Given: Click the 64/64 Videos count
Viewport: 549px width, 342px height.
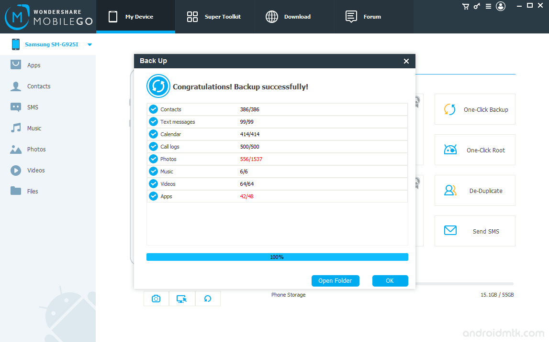Looking at the screenshot, I should point(247,184).
